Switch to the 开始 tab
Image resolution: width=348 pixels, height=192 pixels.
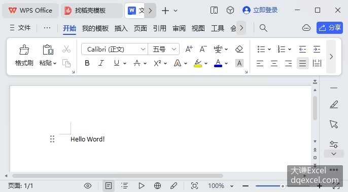tap(69, 28)
